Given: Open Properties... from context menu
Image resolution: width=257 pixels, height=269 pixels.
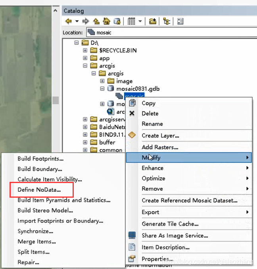Looking at the screenshot, I should pyautogui.click(x=189, y=259).
